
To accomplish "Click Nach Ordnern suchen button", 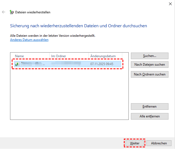I will (149, 74).
